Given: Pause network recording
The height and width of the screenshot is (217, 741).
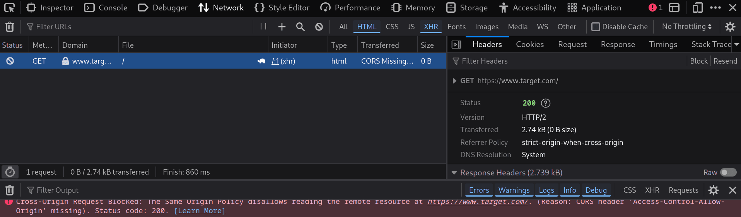Looking at the screenshot, I should [263, 27].
